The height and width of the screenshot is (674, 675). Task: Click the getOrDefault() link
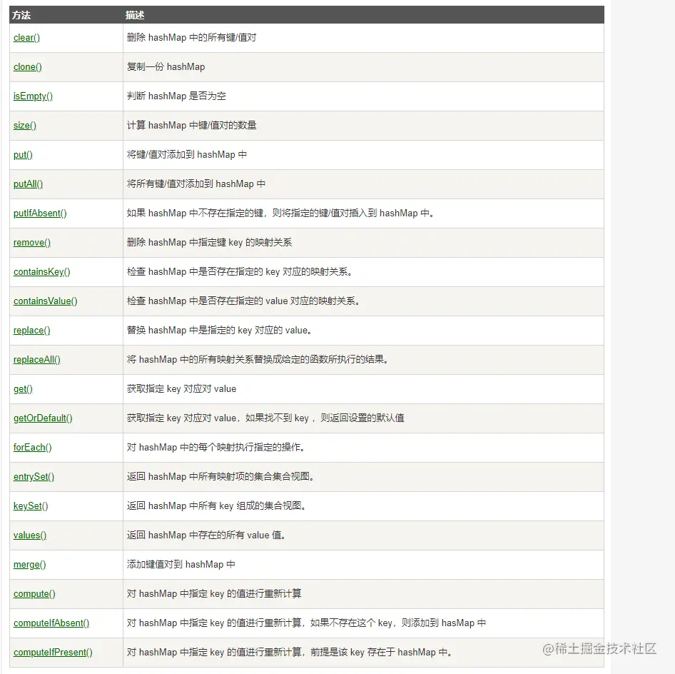click(43, 418)
